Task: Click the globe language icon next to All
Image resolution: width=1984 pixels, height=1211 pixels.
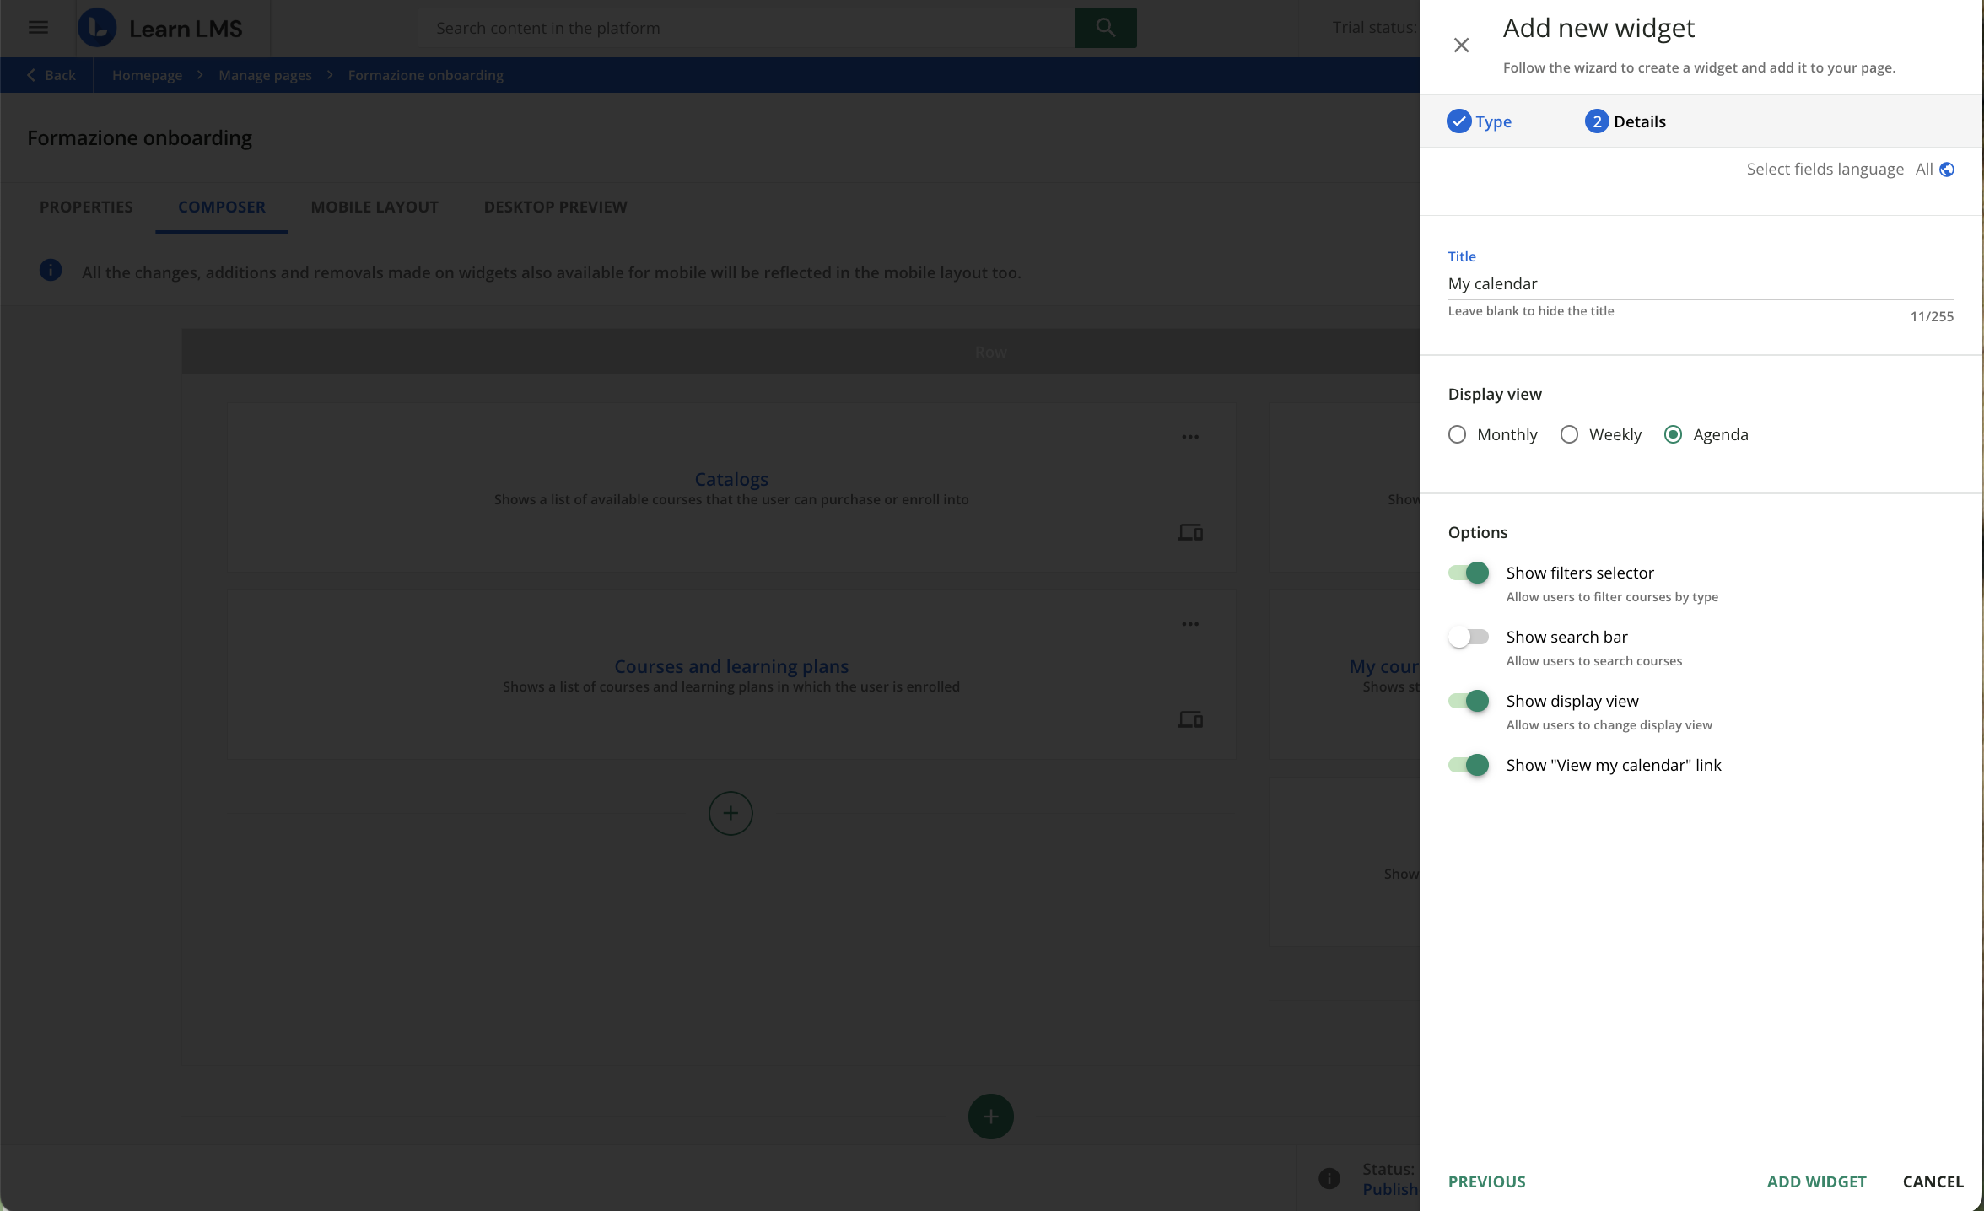Action: click(1947, 170)
